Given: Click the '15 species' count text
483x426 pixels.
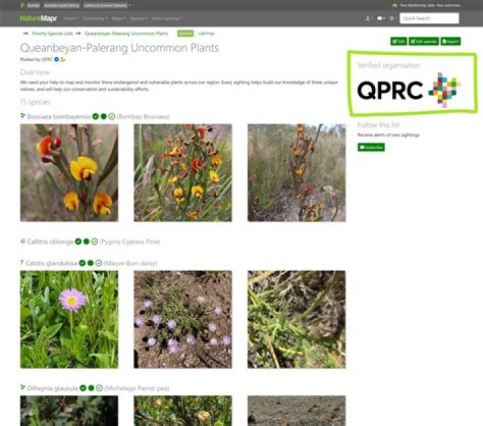Looking at the screenshot, I should tap(36, 102).
